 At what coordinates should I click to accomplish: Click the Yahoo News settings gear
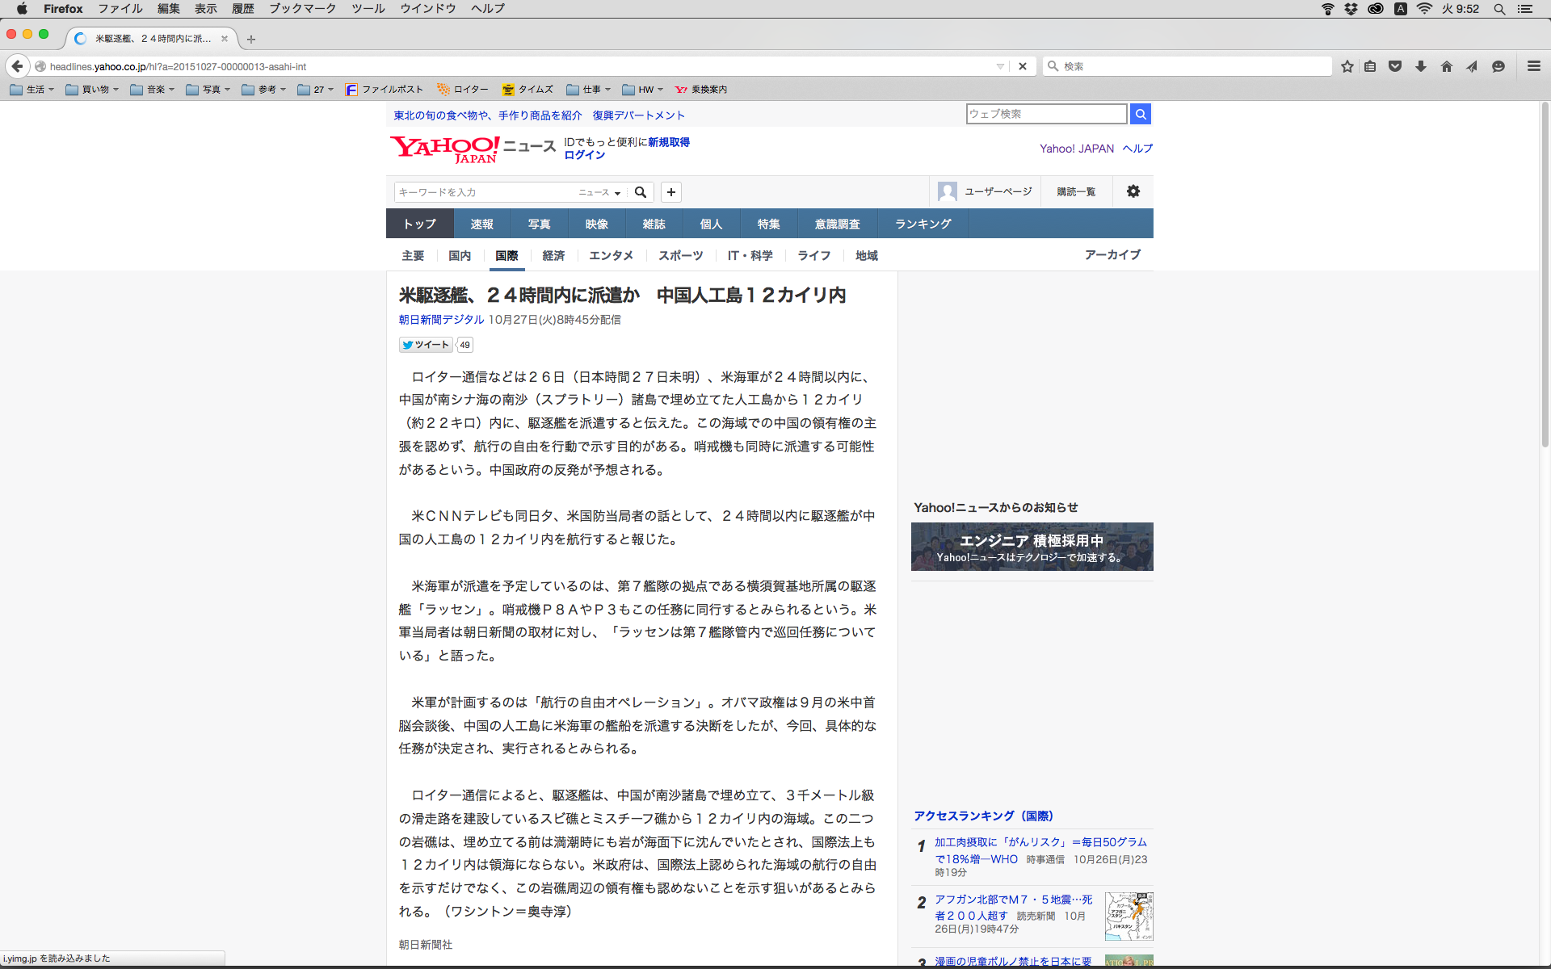coord(1133,191)
